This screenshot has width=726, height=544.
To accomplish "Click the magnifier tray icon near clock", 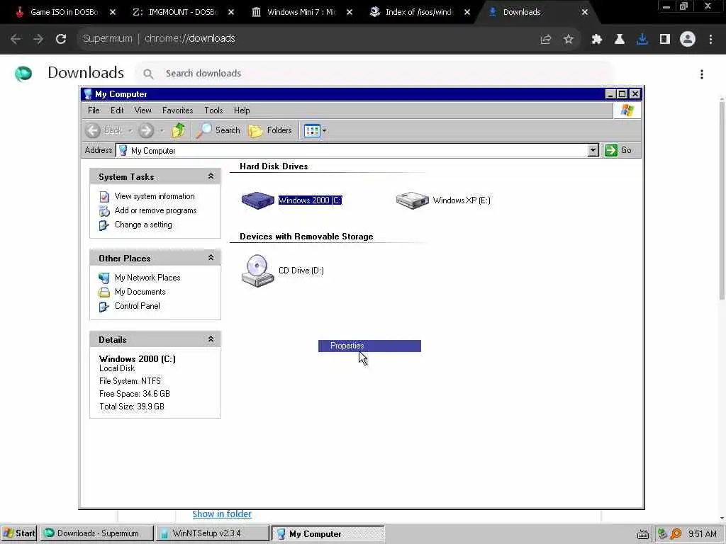I will click(x=676, y=534).
